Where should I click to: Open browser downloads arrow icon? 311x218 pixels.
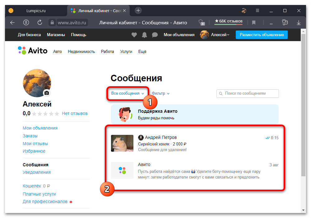click(299, 22)
